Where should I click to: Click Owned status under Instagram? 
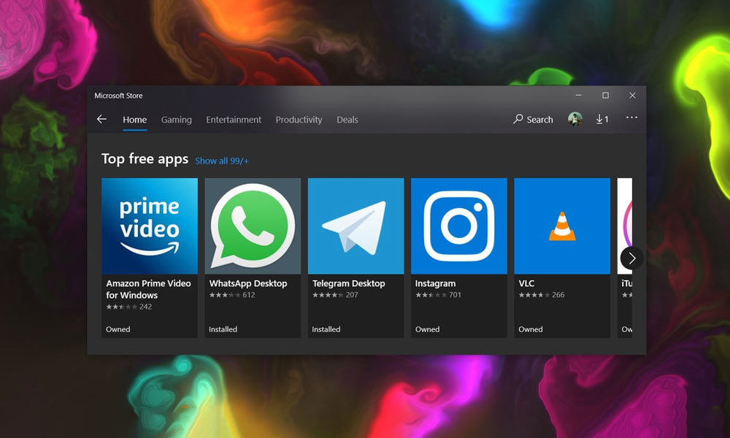click(x=427, y=329)
